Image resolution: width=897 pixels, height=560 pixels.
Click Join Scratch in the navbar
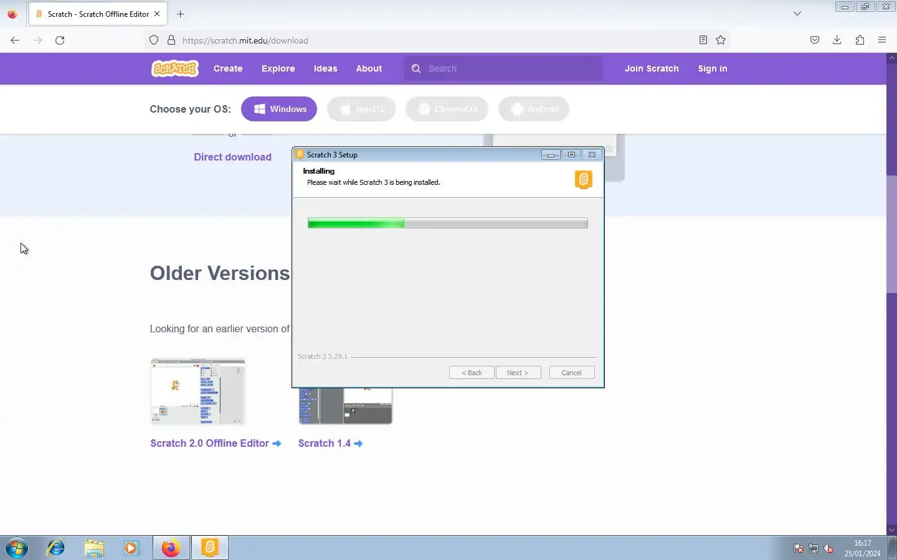coord(652,68)
